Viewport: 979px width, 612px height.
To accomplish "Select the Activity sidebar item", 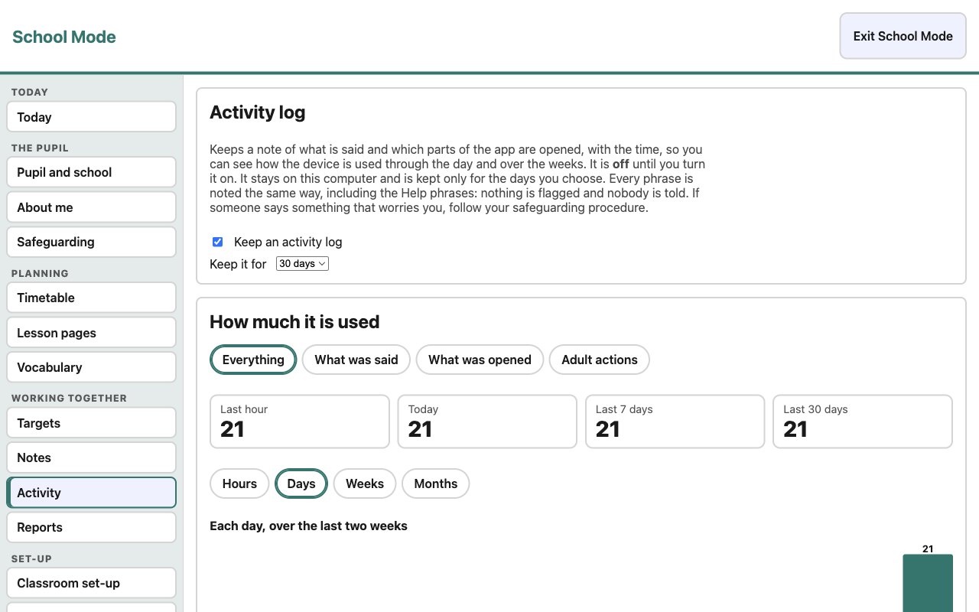I will click(91, 493).
